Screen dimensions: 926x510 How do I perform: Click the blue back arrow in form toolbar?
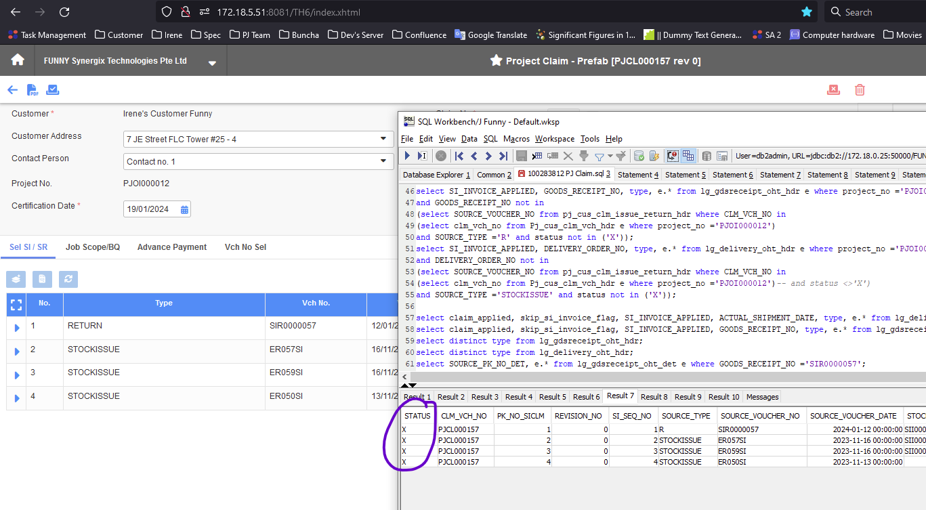(12, 90)
